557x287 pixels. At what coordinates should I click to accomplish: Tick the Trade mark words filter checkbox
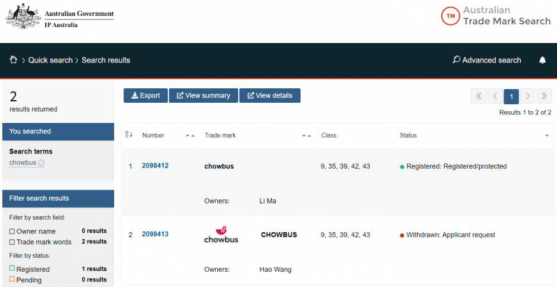(12, 242)
